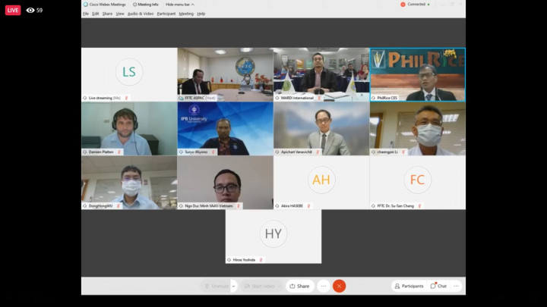Collapse the menu bar using Hide menu bar
Screen dimensions: 547x307
pyautogui.click(x=179, y=4)
